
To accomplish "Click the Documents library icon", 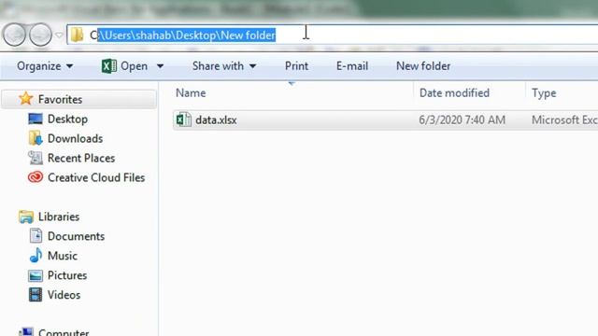I will (x=36, y=236).
